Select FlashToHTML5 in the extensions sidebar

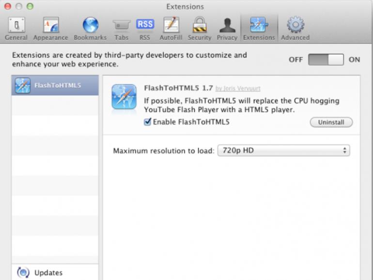[55, 85]
